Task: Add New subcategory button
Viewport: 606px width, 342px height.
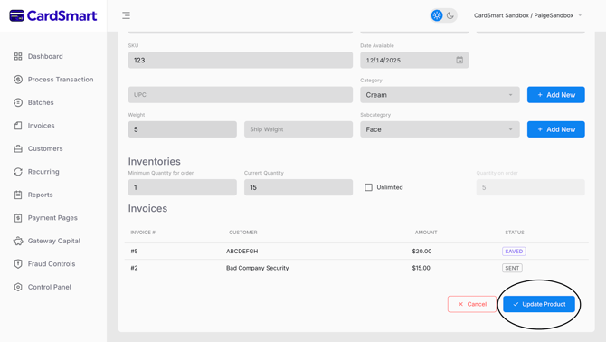Action: pyautogui.click(x=555, y=129)
